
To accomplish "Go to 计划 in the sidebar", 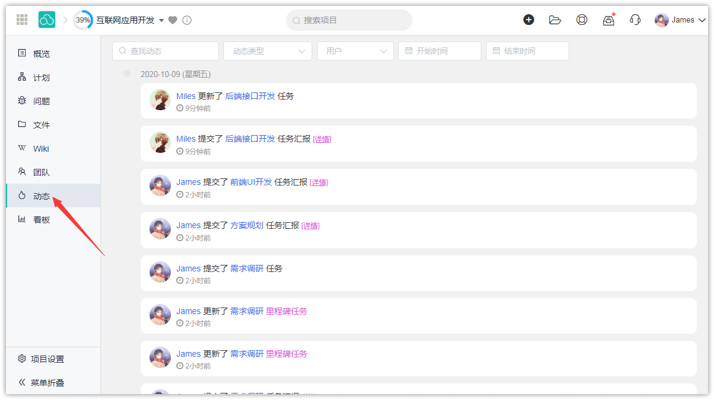I will 53,77.
